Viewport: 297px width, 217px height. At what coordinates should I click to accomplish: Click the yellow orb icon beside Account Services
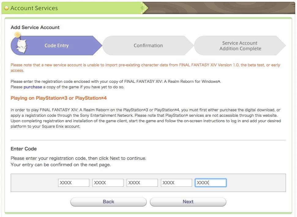(x=6, y=8)
